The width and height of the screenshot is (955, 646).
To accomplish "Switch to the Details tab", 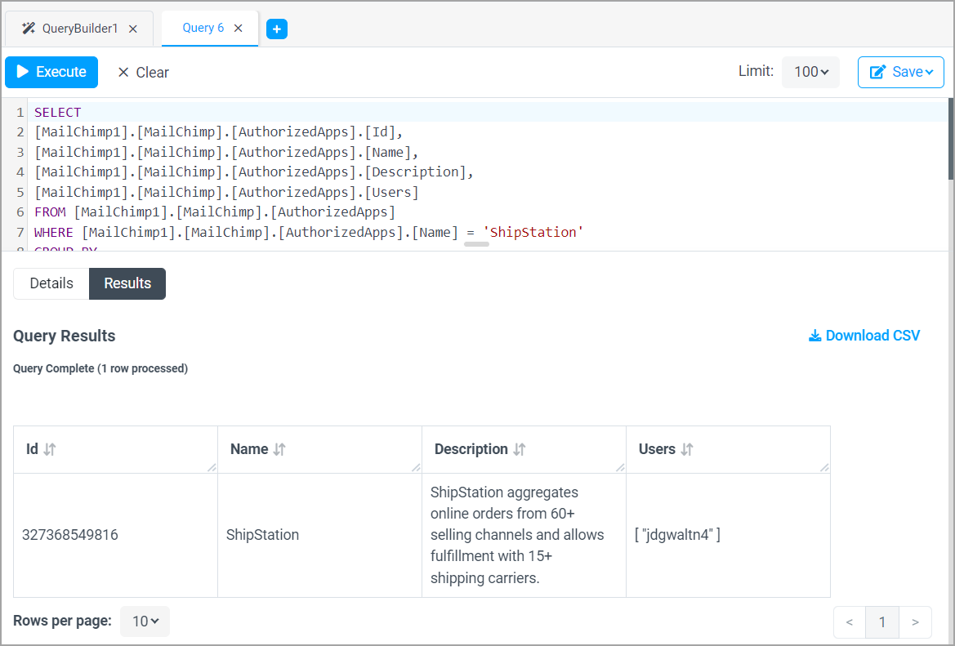I will coord(50,283).
